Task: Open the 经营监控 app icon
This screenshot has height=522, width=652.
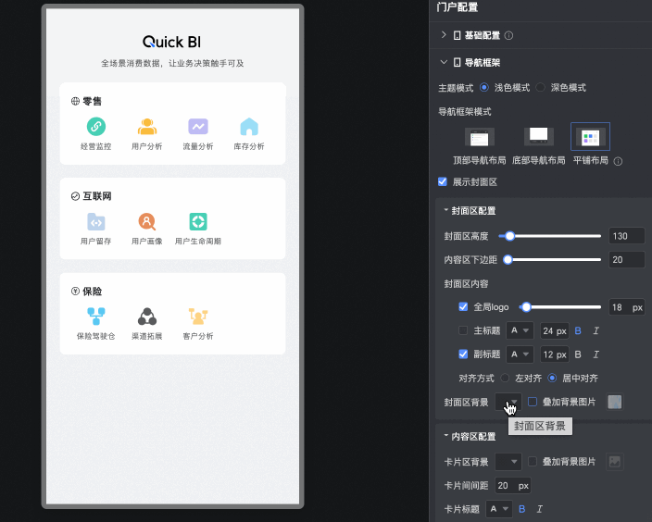Action: tap(96, 127)
